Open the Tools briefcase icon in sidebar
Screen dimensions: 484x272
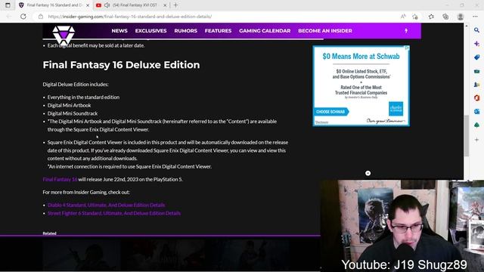[476, 71]
